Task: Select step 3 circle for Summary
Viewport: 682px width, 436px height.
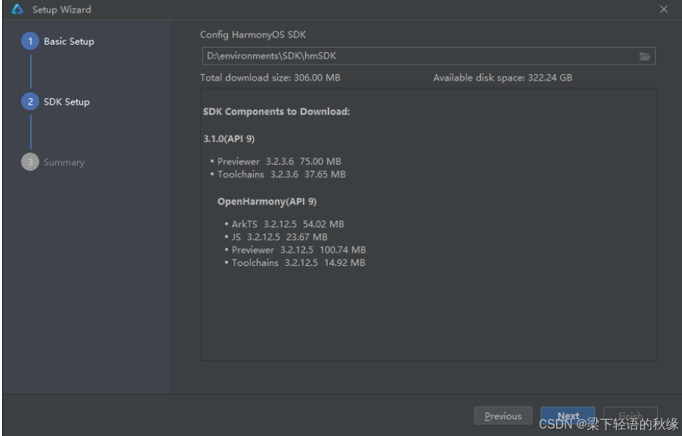Action: pyautogui.click(x=30, y=162)
